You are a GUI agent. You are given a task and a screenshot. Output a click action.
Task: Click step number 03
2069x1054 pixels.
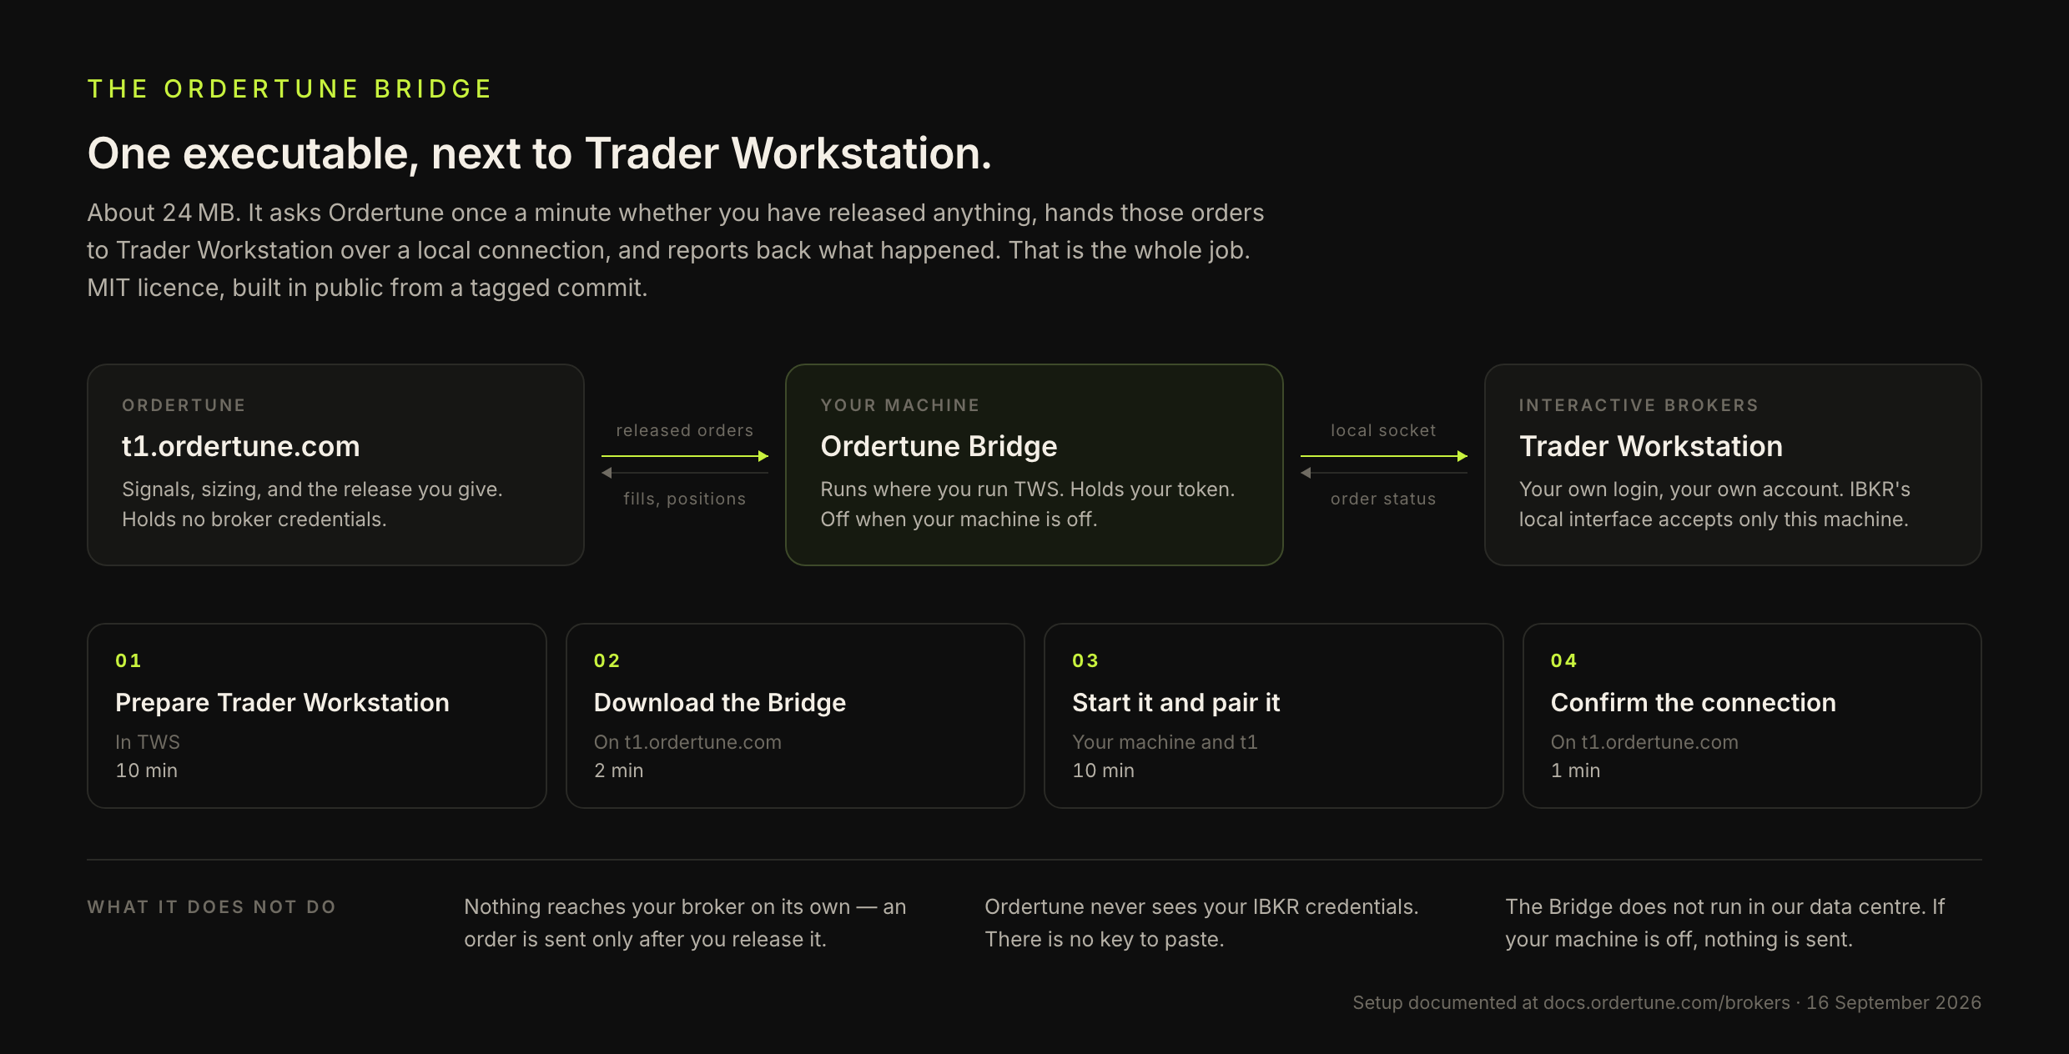pos(1085,660)
